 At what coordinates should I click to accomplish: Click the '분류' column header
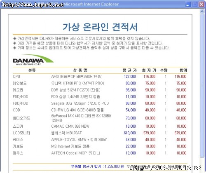(x=32, y=70)
